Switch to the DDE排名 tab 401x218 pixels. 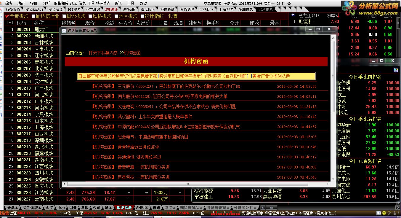[x=74, y=9]
